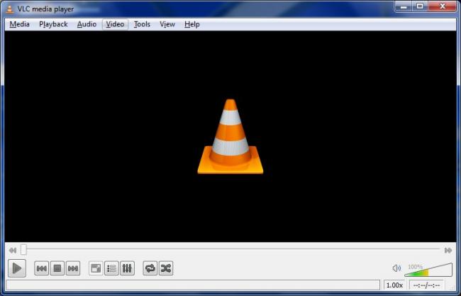The width and height of the screenshot is (461, 296).
Task: Open extended settings equalizer icon
Action: (x=127, y=268)
